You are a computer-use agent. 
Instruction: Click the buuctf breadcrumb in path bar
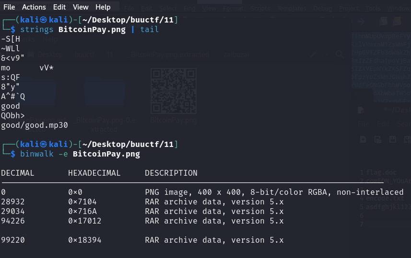click(x=84, y=55)
